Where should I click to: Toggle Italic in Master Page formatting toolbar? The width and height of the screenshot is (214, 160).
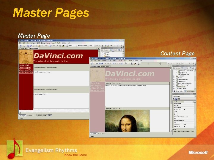(100, 46)
